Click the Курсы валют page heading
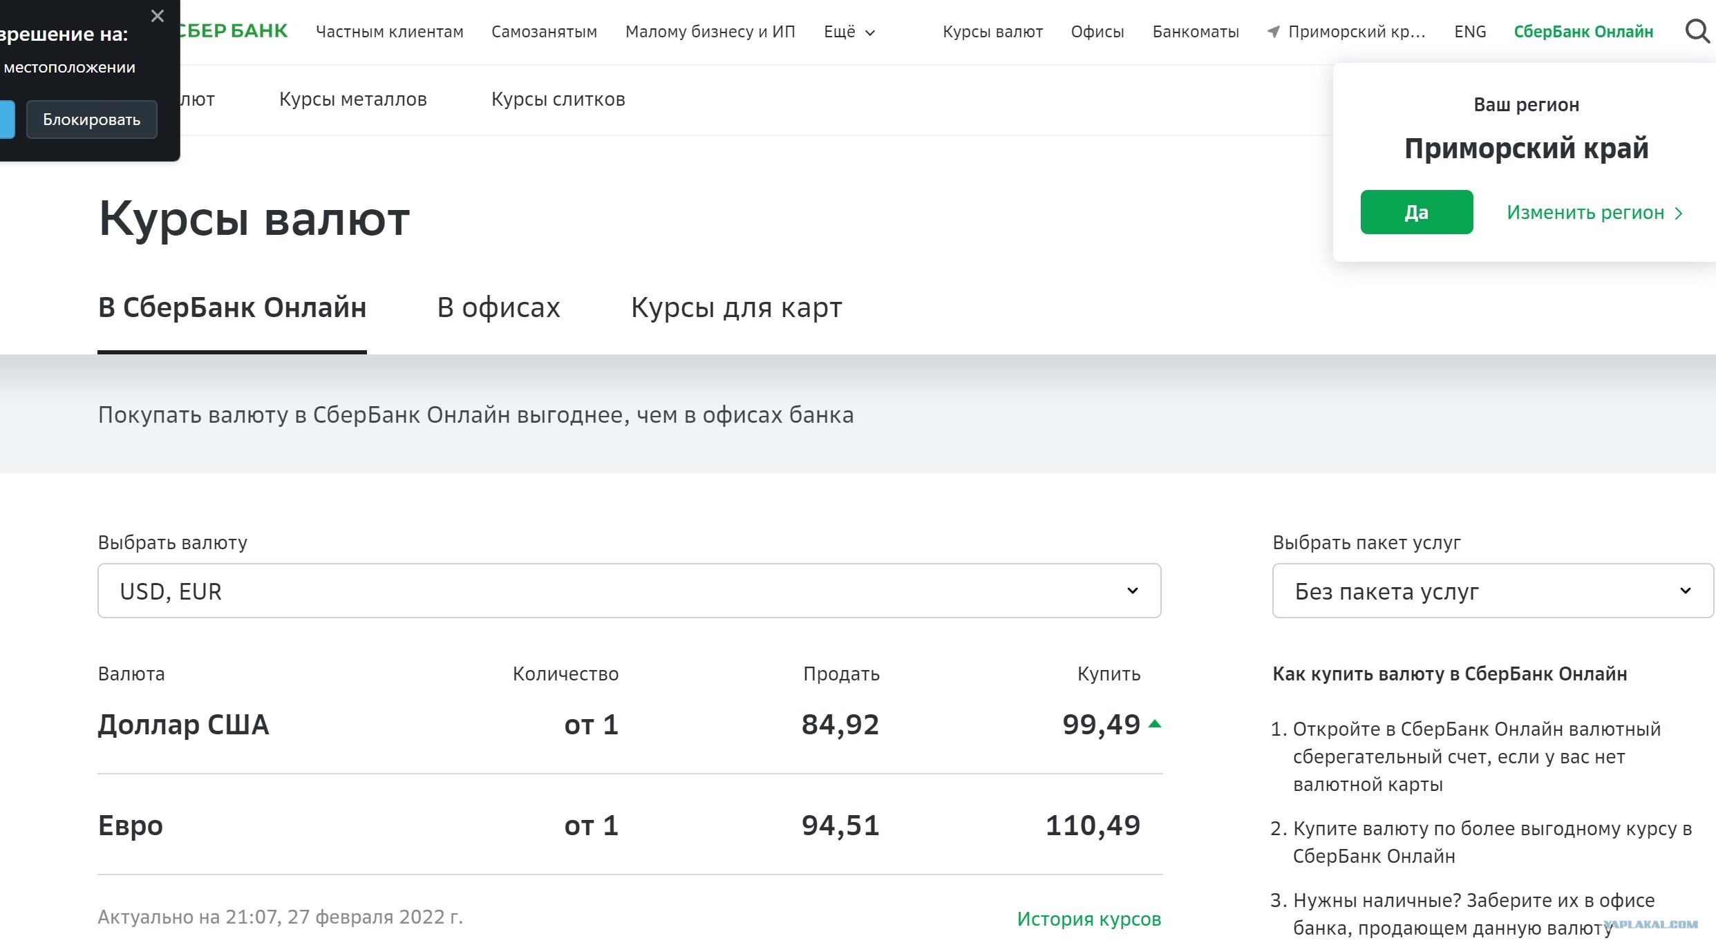 point(254,220)
